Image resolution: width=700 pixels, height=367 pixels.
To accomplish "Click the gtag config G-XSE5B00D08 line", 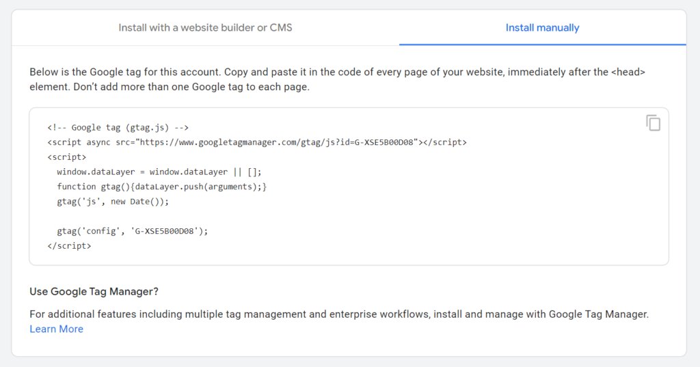I will pos(133,231).
